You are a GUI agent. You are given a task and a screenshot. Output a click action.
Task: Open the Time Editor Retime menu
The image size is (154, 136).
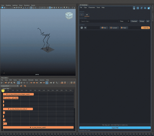(x=25, y=80)
